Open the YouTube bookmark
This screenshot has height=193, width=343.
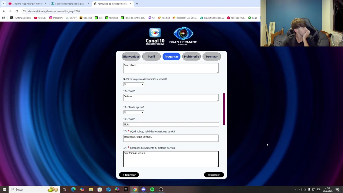point(40,18)
